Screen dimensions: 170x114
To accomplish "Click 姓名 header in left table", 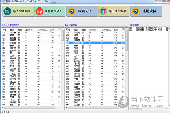I will [x=12, y=29].
